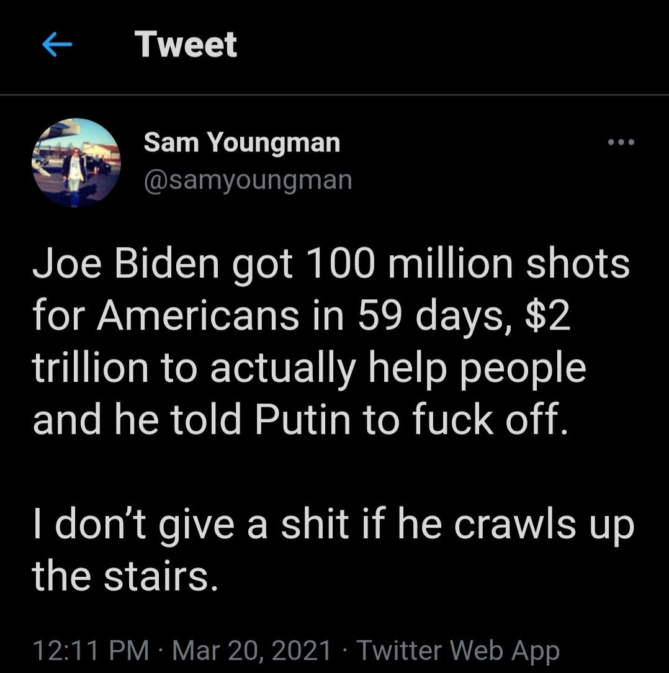Open Sam Youngman's profile picture

[76, 163]
